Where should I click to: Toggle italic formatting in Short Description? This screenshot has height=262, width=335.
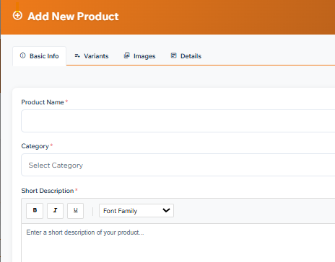55,211
